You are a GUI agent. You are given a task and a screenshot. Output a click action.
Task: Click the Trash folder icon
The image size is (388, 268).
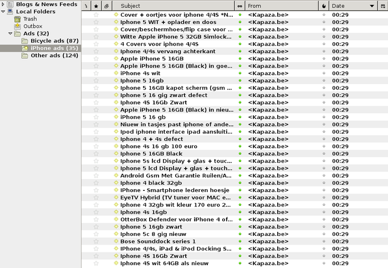[x=17, y=19]
